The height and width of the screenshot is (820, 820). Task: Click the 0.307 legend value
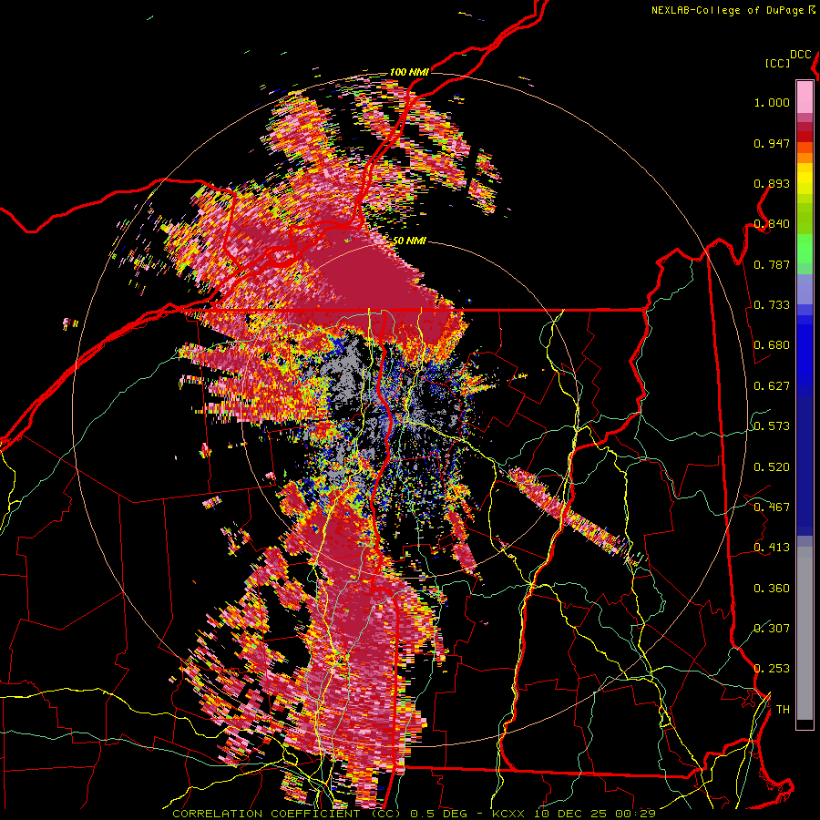click(x=772, y=629)
